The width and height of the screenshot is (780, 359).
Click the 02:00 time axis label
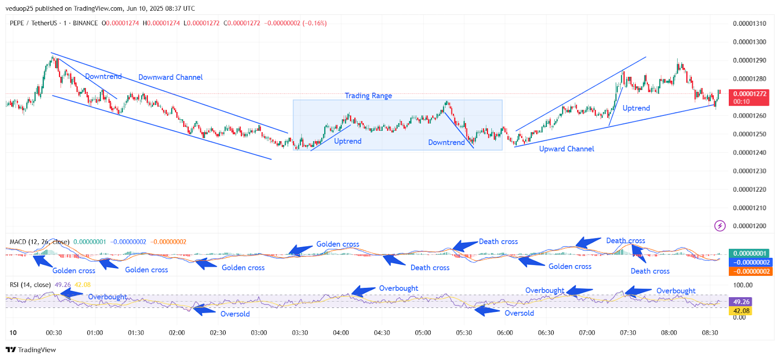coord(176,333)
